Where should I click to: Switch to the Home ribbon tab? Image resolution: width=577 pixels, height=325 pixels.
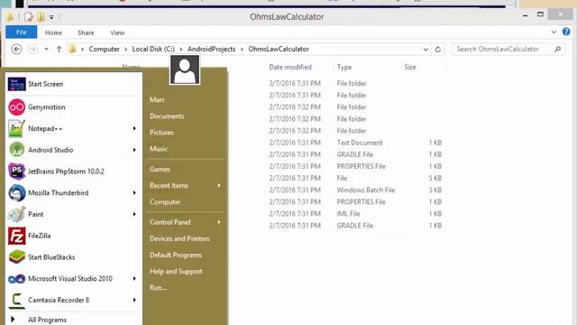53,32
